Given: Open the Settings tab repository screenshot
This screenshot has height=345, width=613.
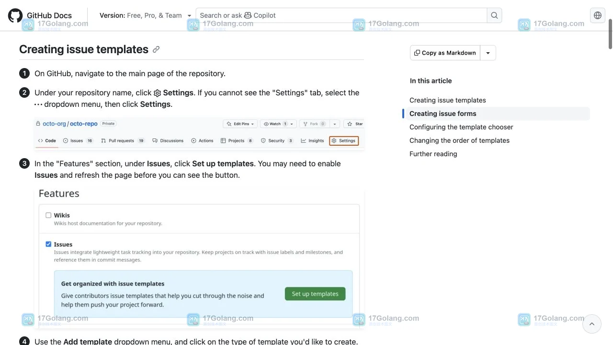Looking at the screenshot, I should [199, 133].
